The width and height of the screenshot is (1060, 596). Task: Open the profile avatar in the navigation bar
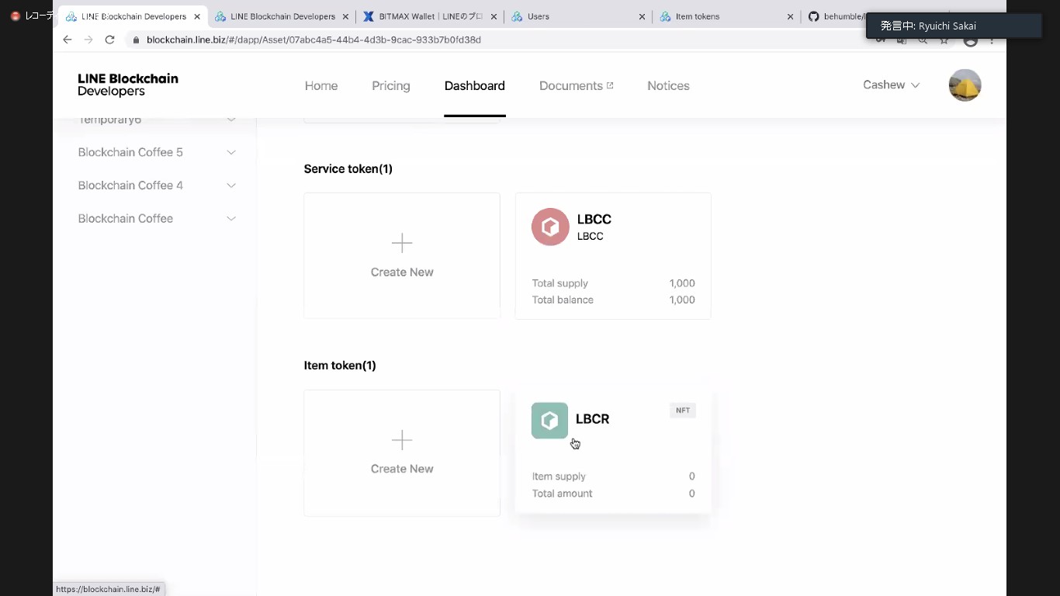tap(965, 85)
